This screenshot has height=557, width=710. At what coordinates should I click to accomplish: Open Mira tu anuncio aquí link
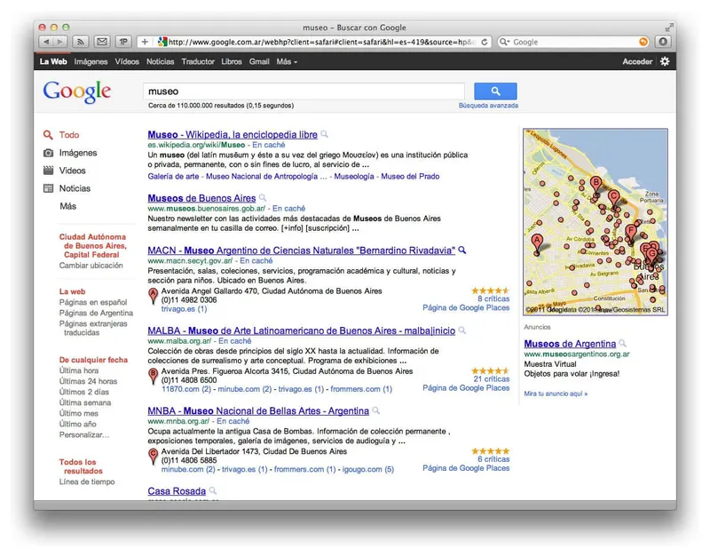[556, 394]
